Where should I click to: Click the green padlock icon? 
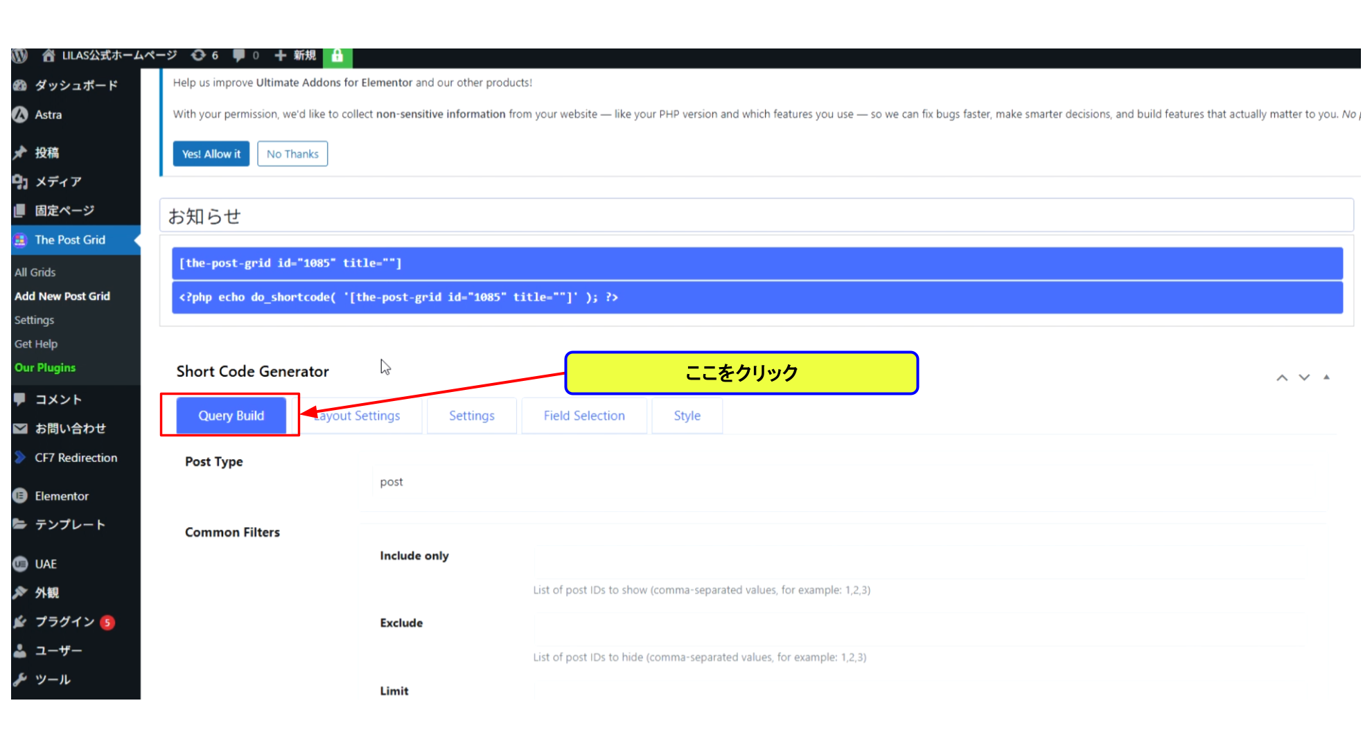[x=337, y=56]
